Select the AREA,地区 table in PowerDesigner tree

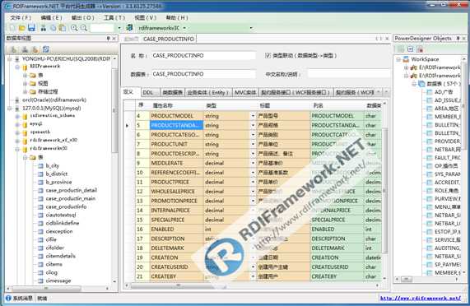446,109
